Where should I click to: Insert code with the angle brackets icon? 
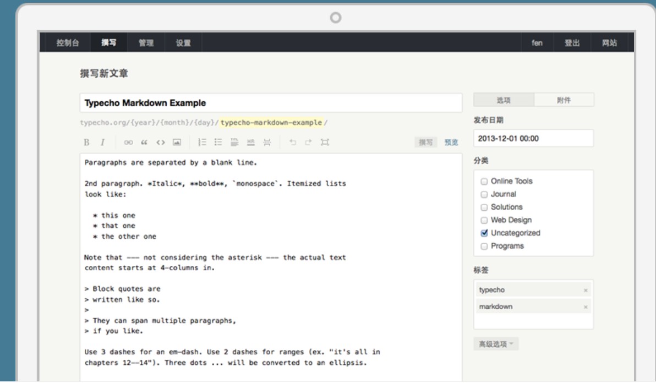(161, 142)
